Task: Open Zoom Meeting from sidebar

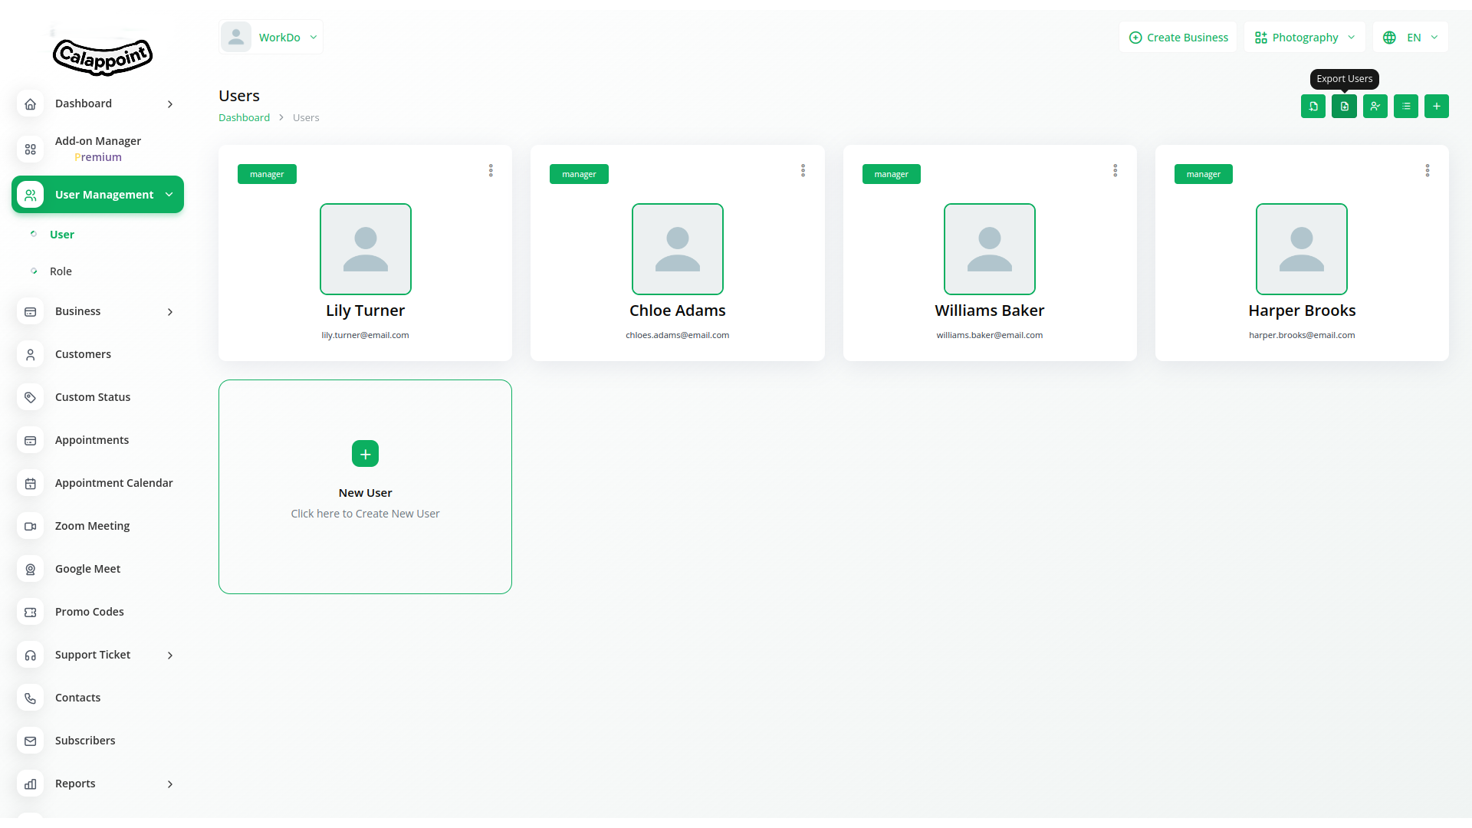Action: point(92,526)
